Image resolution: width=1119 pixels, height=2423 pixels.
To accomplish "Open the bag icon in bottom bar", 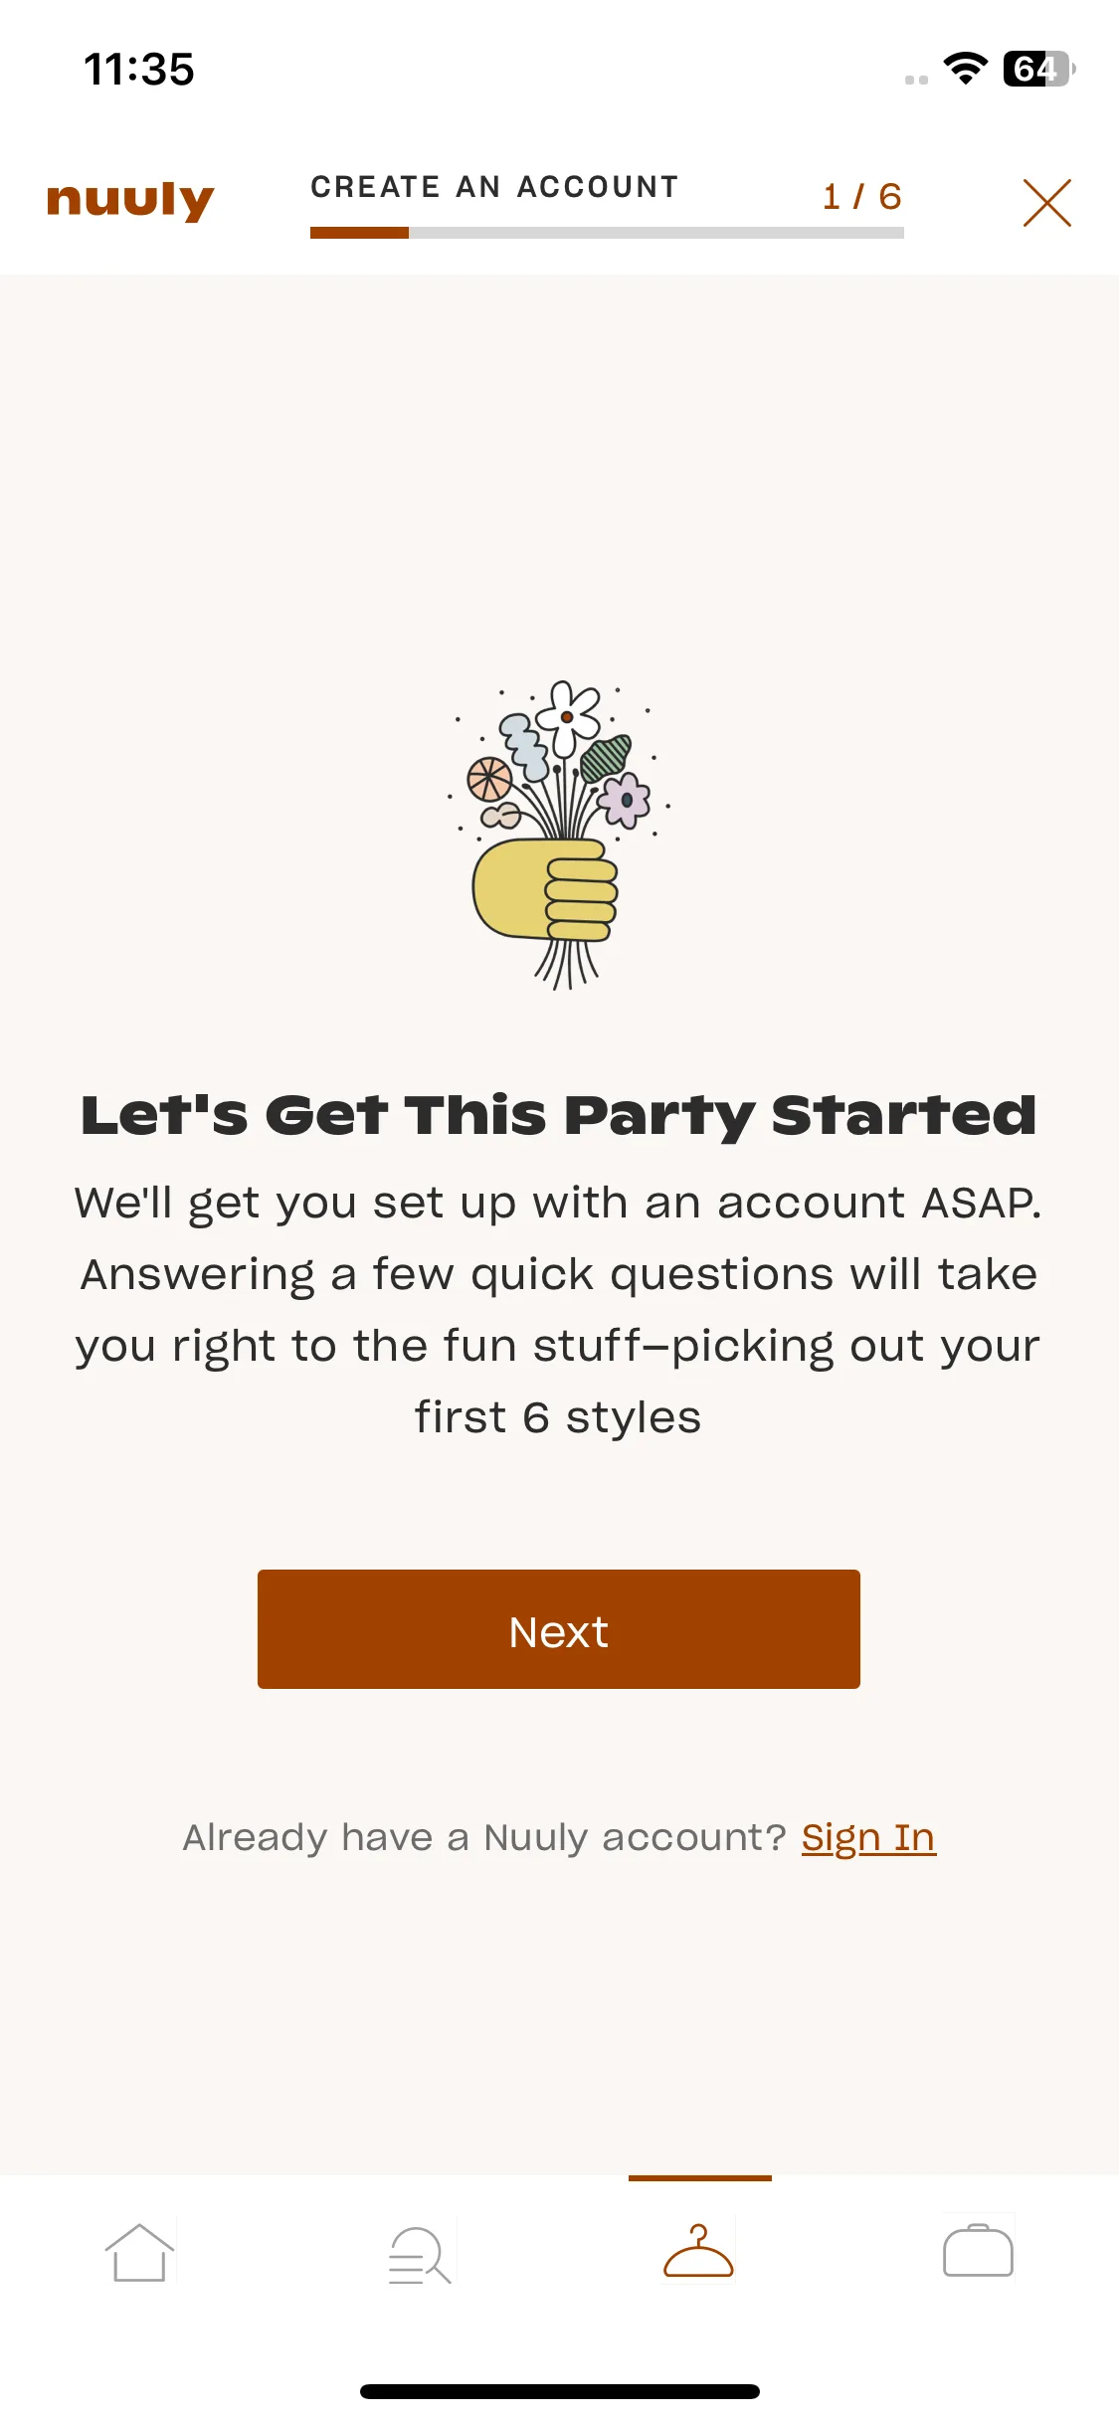I will [979, 2251].
